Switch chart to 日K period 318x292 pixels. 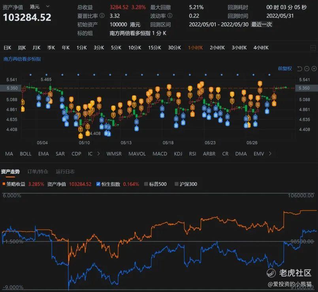8,48
